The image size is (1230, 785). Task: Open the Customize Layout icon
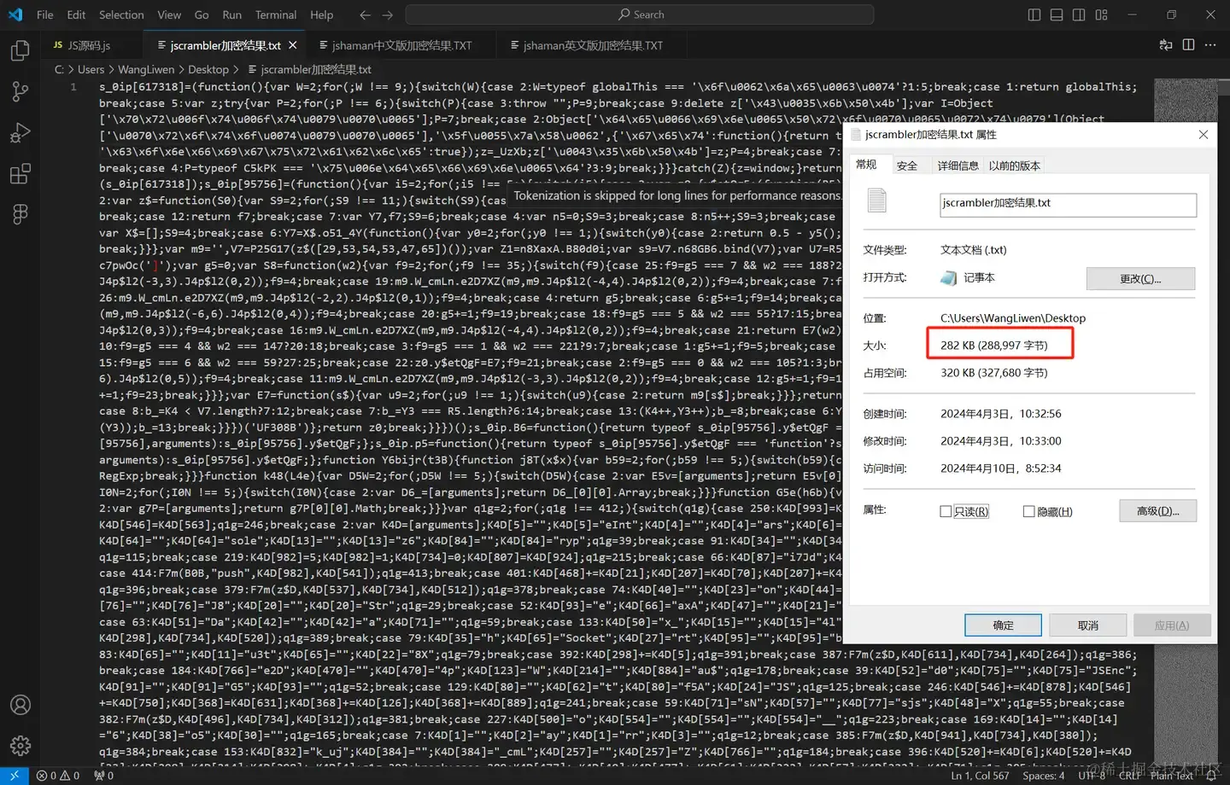coord(1101,15)
